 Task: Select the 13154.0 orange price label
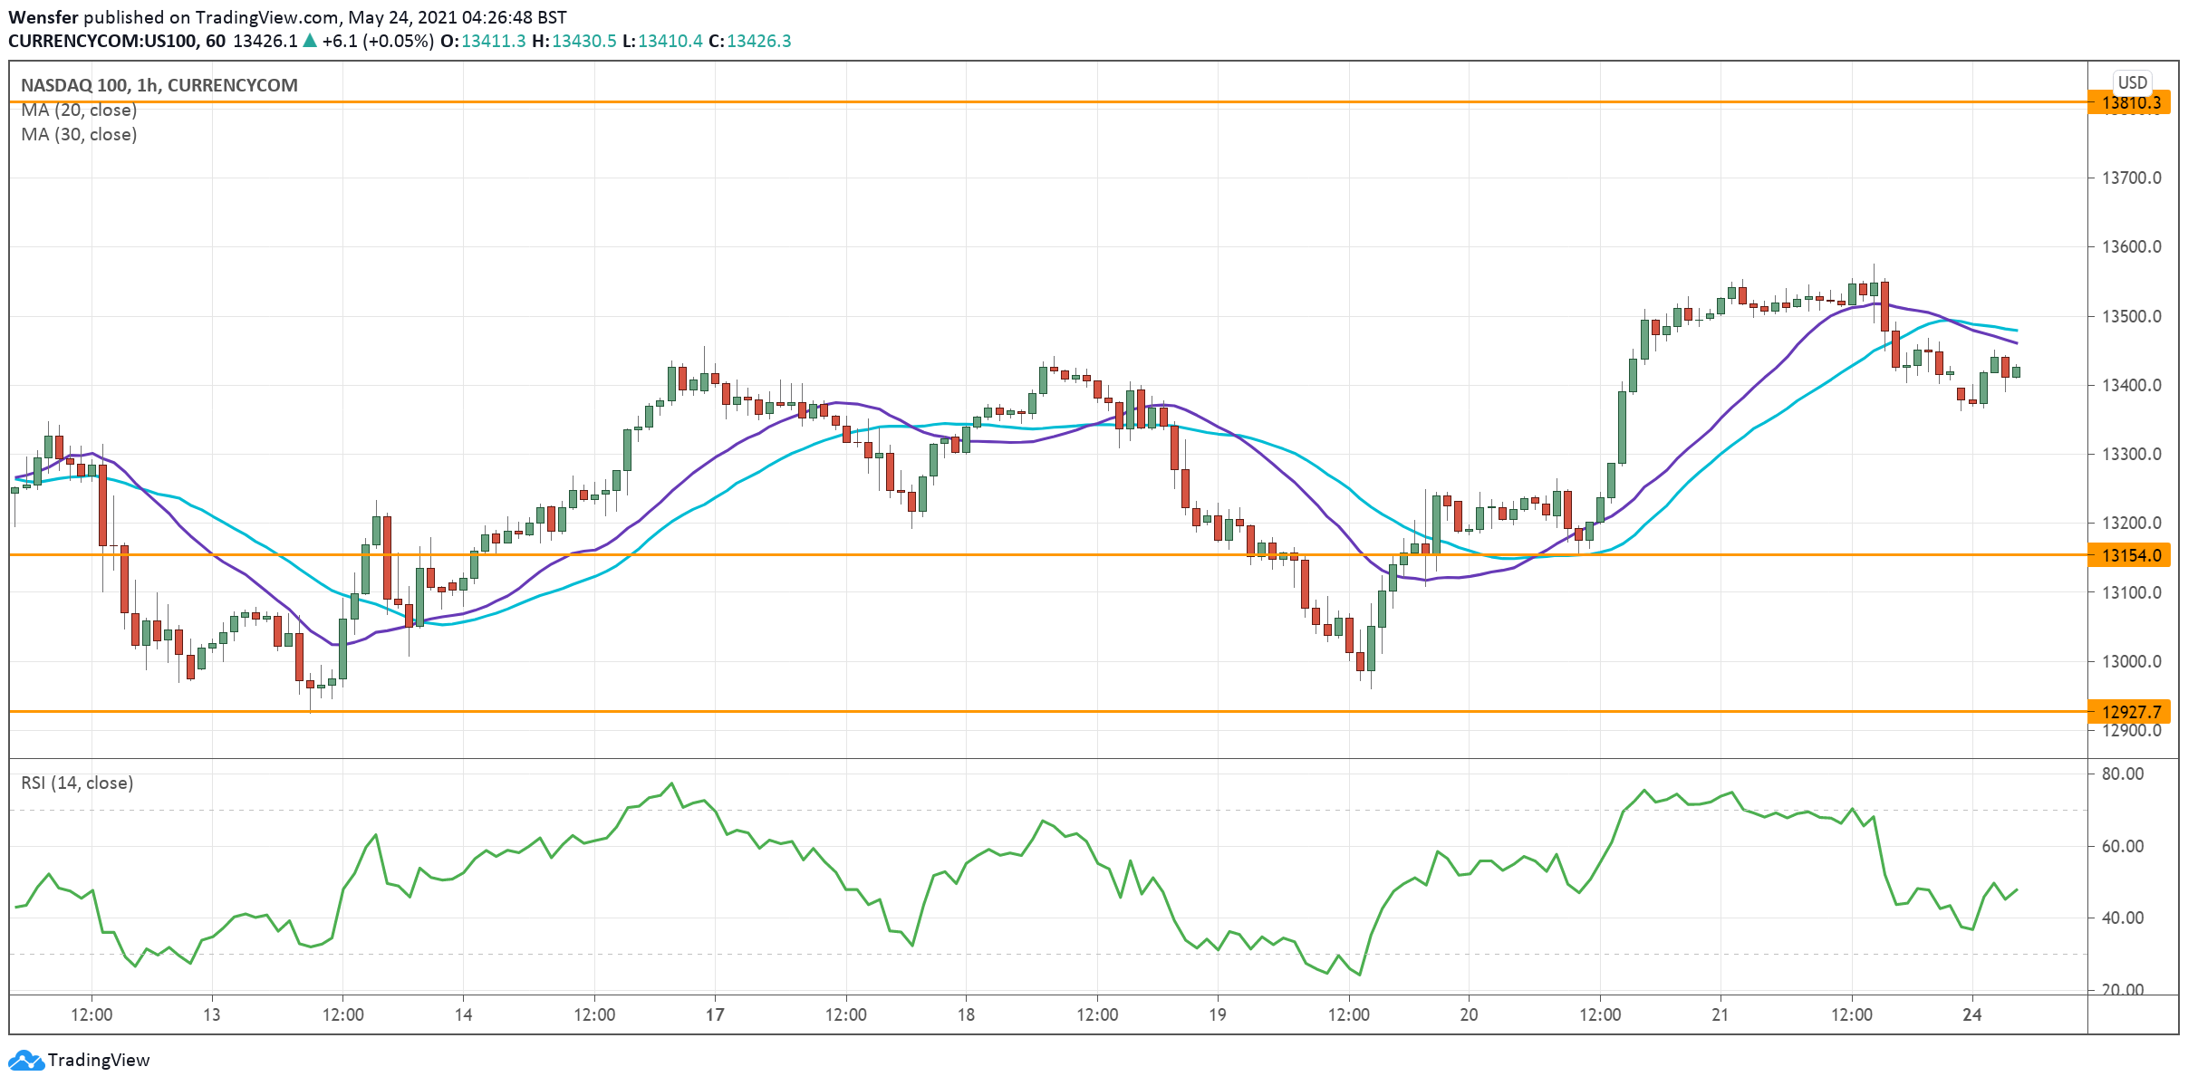(2130, 555)
